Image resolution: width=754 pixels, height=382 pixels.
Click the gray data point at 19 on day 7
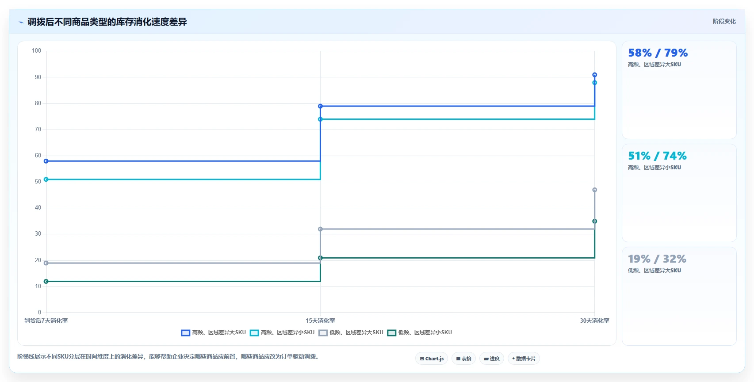[46, 263]
